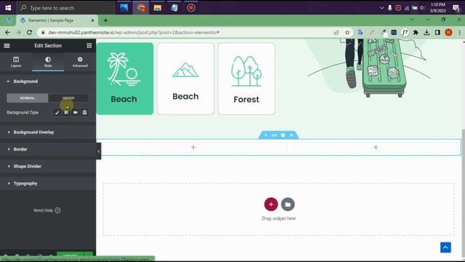Click the Windows taskbar search box
The height and width of the screenshot is (262, 465).
pos(66,8)
